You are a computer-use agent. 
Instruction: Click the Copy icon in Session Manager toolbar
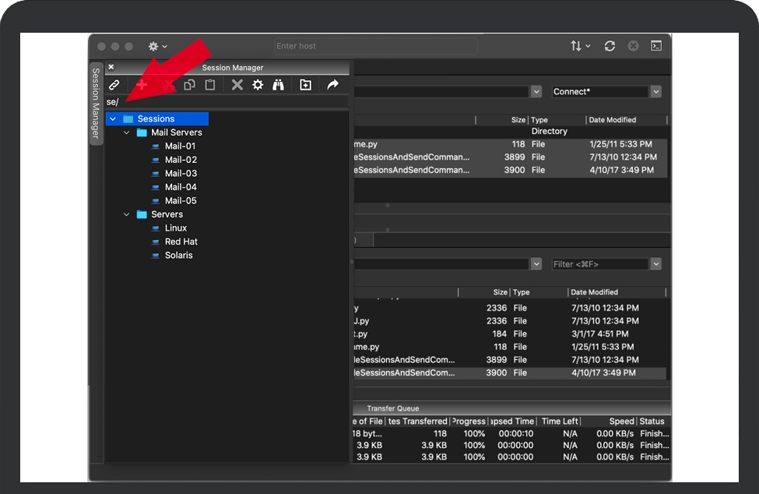point(189,85)
